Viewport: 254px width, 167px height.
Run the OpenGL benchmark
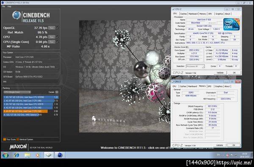[52, 28]
